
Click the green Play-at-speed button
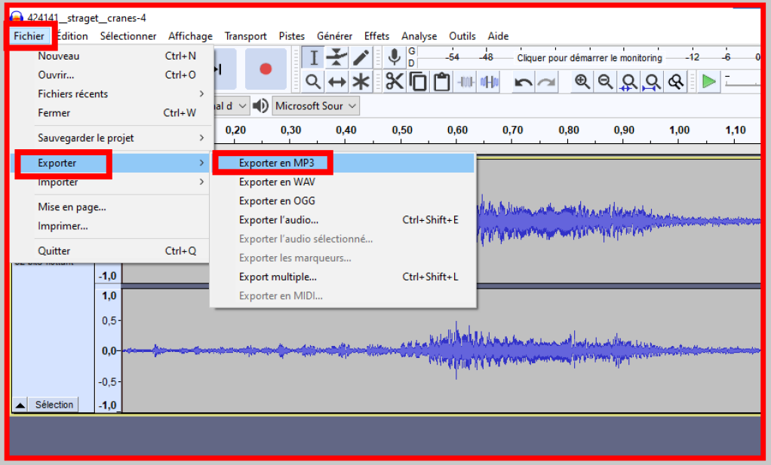[708, 81]
